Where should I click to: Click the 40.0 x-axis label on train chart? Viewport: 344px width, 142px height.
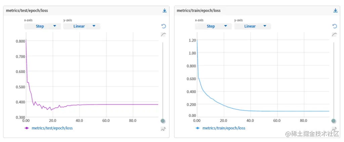click(250, 121)
